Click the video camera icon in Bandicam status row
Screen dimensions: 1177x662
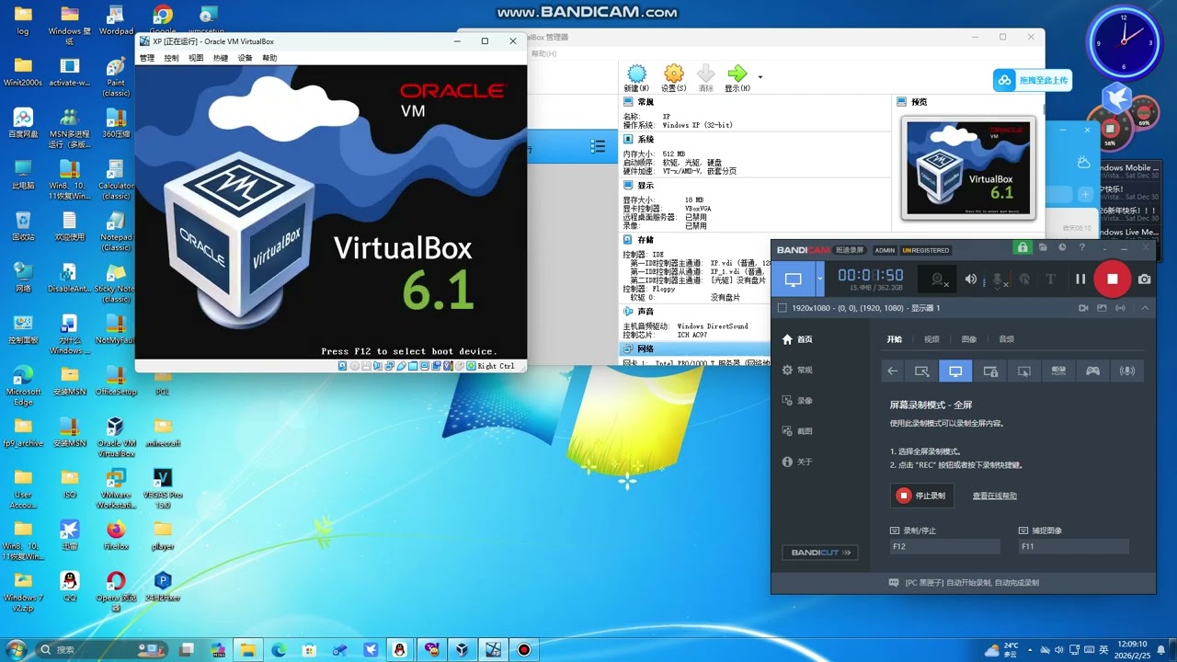point(1083,308)
